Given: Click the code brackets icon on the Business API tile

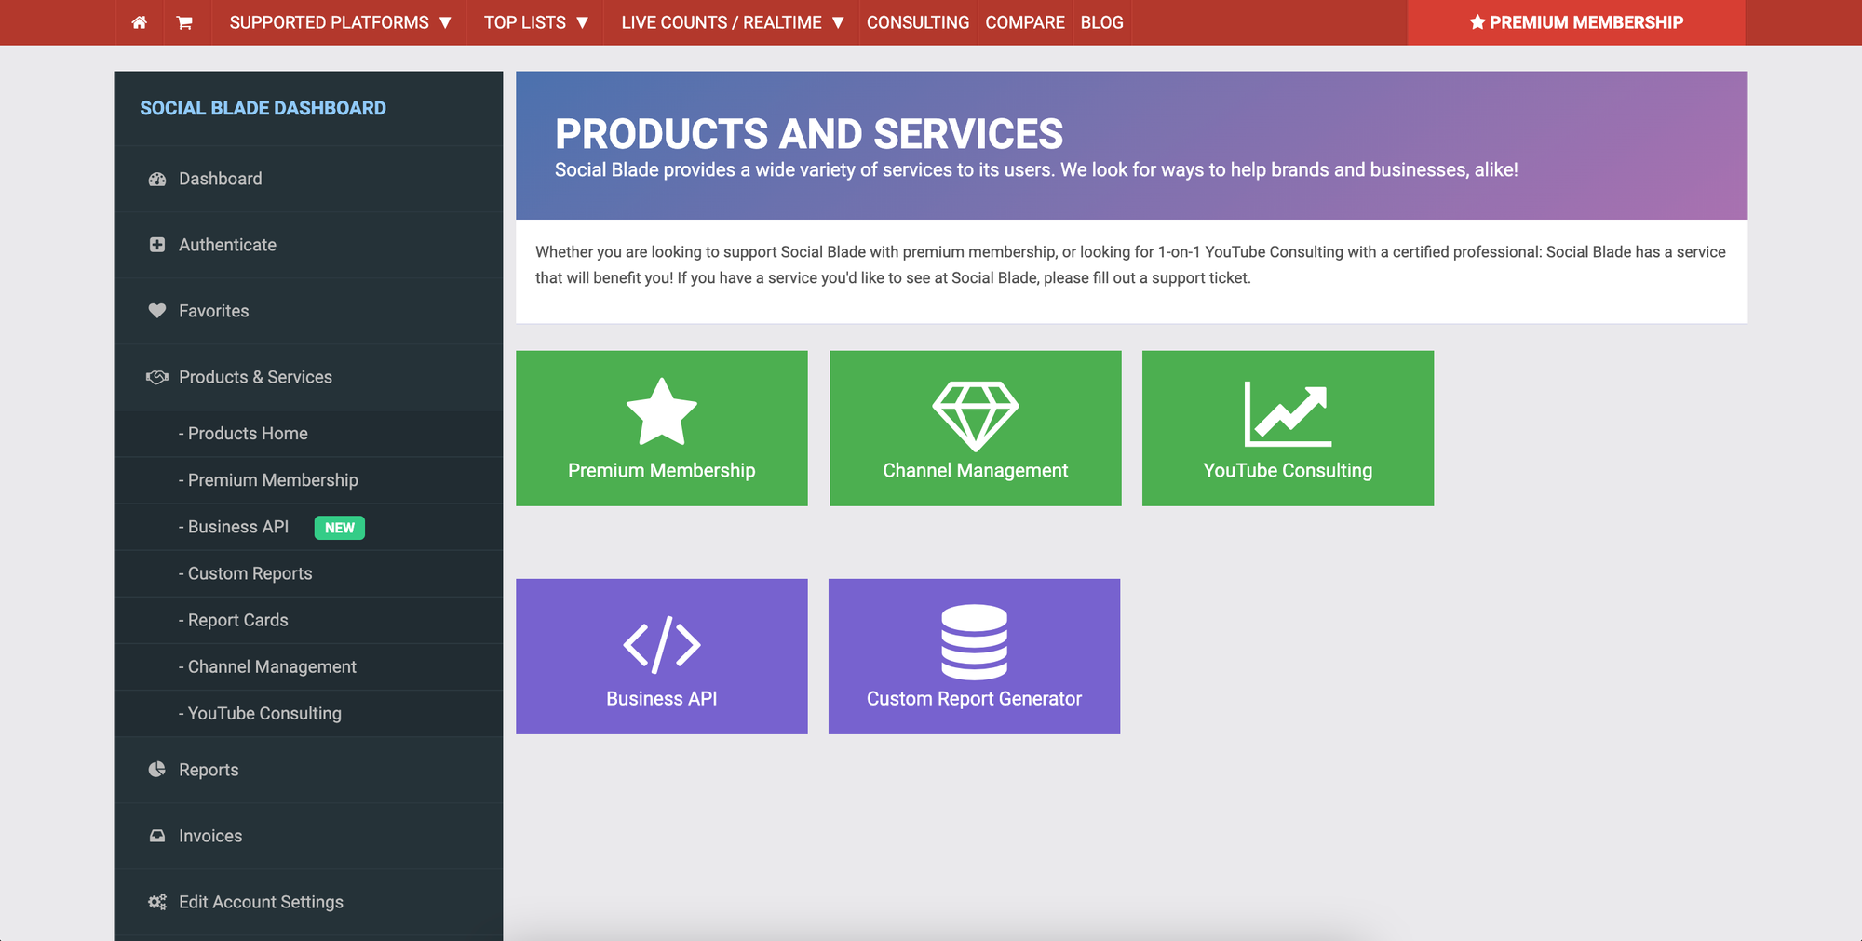Looking at the screenshot, I should (x=662, y=644).
